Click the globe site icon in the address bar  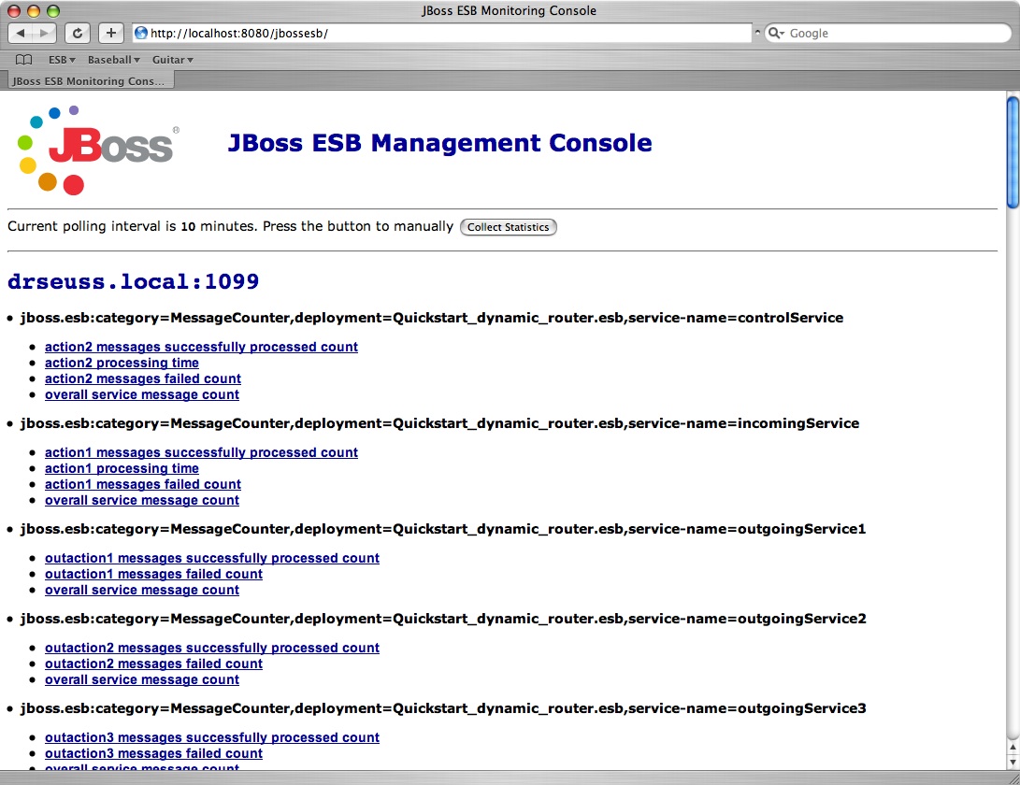(140, 33)
